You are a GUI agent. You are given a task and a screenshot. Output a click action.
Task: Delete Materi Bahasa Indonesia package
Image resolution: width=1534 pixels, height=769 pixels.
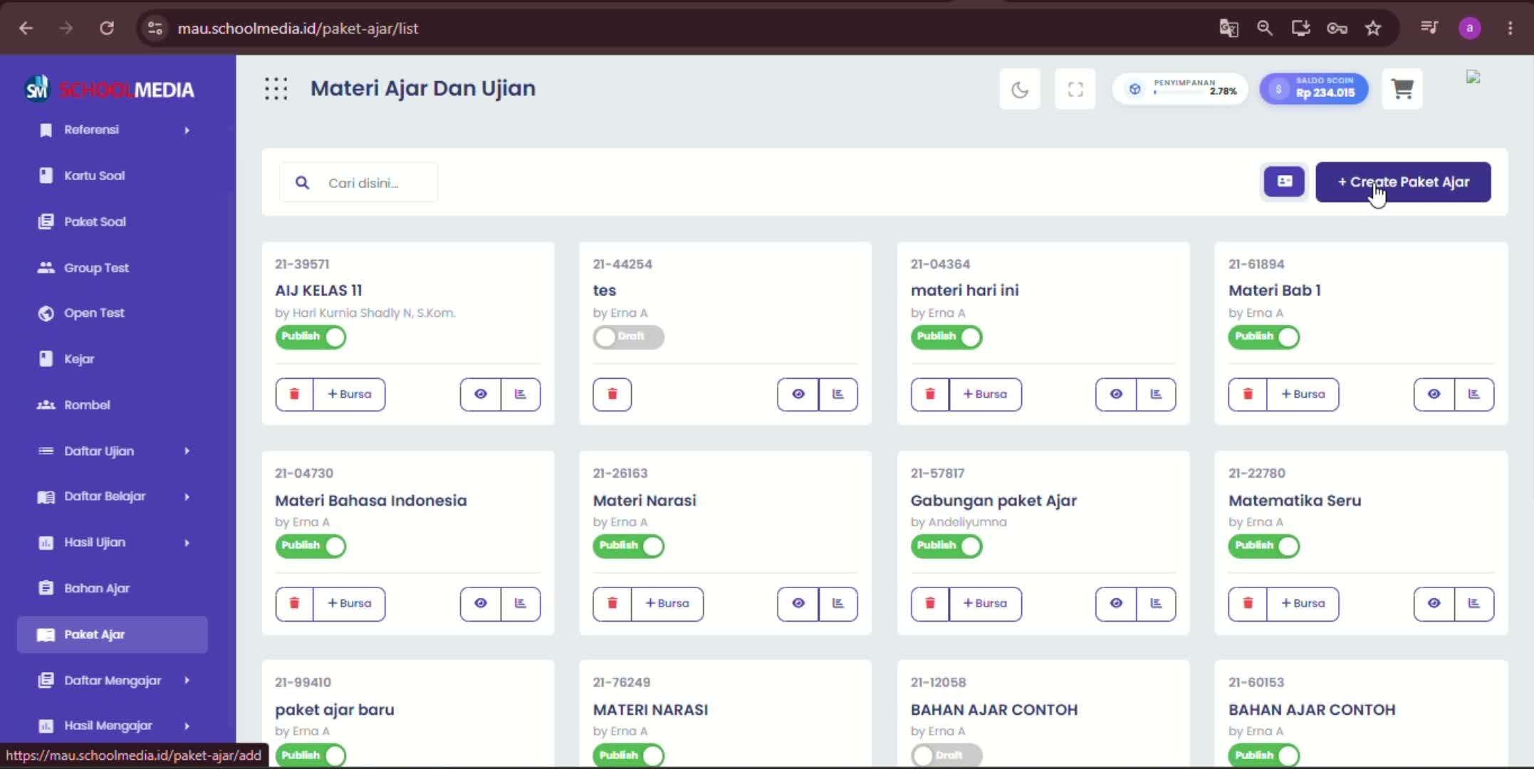[294, 604]
